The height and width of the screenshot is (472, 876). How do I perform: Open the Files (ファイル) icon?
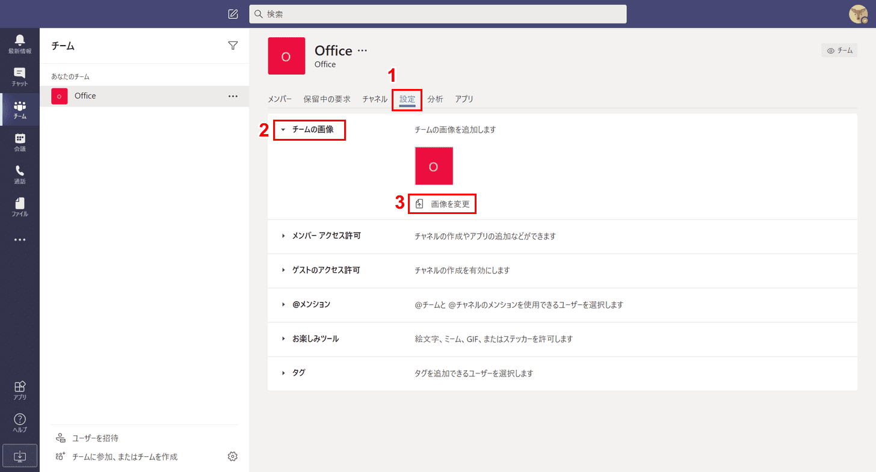[x=20, y=206]
